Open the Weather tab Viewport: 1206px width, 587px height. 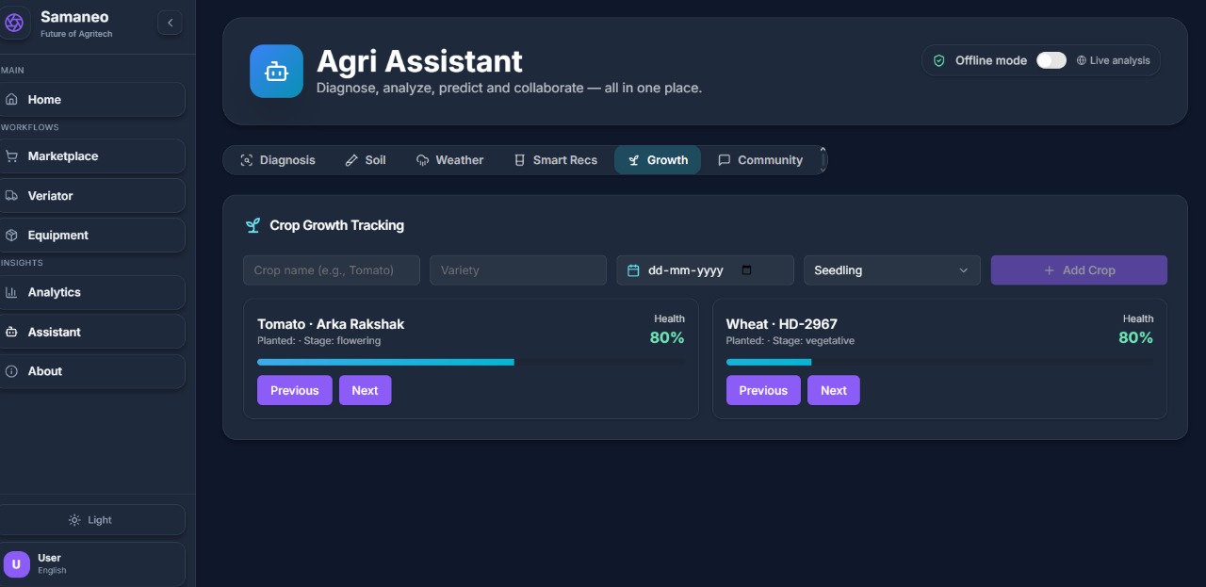tap(449, 160)
